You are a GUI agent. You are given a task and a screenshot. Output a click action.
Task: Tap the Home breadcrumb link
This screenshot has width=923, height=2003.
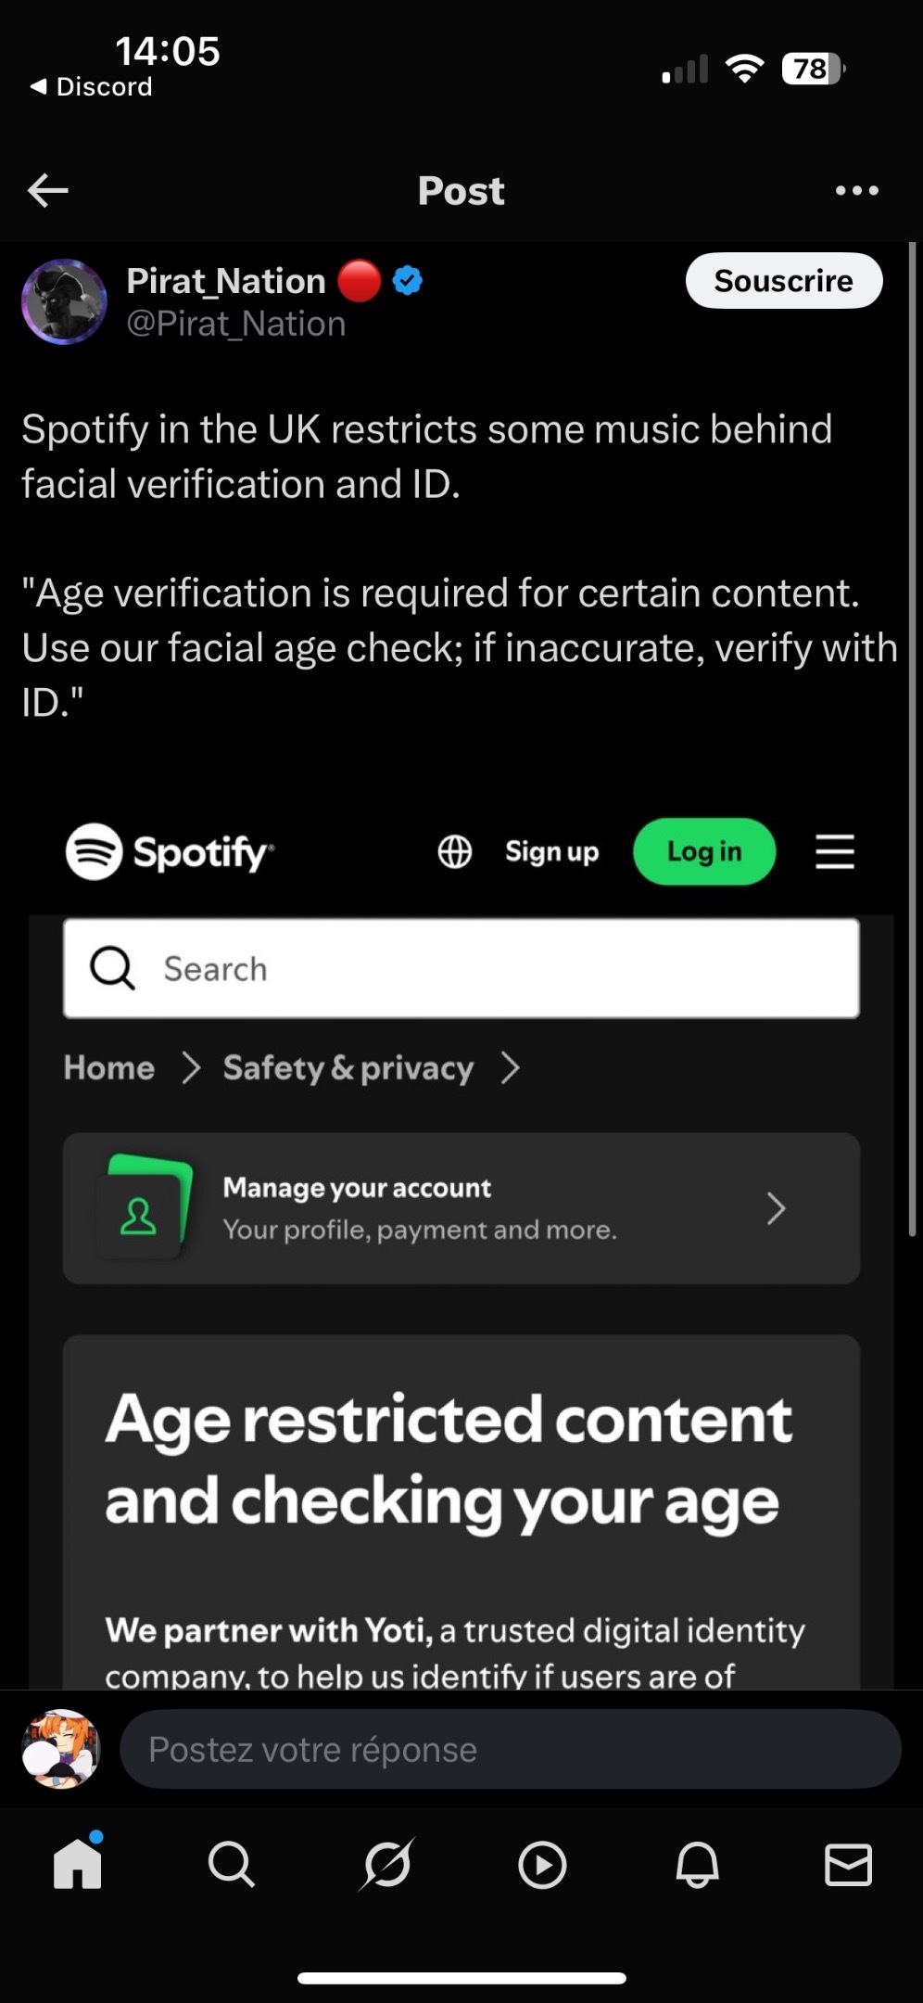pyautogui.click(x=108, y=1067)
